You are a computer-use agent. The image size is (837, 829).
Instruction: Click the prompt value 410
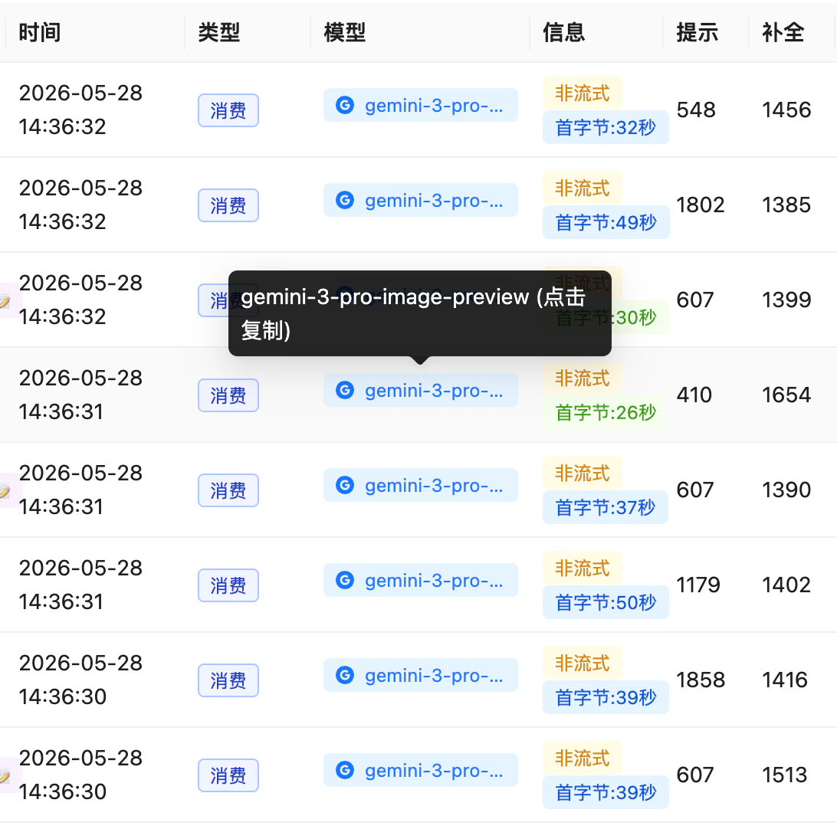click(x=694, y=395)
